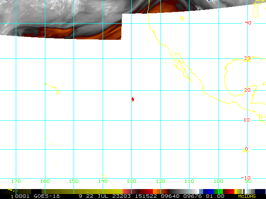Select the 100 longitude label
Viewport: 266px width, 199px height.
[218, 181]
